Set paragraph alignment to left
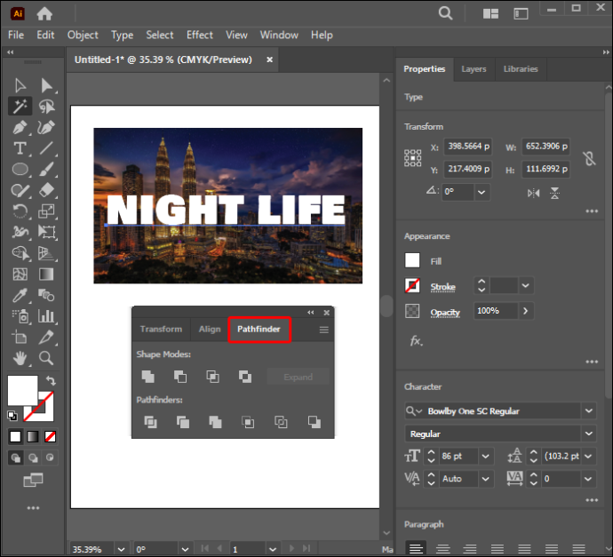Image resolution: width=613 pixels, height=557 pixels. (x=416, y=549)
